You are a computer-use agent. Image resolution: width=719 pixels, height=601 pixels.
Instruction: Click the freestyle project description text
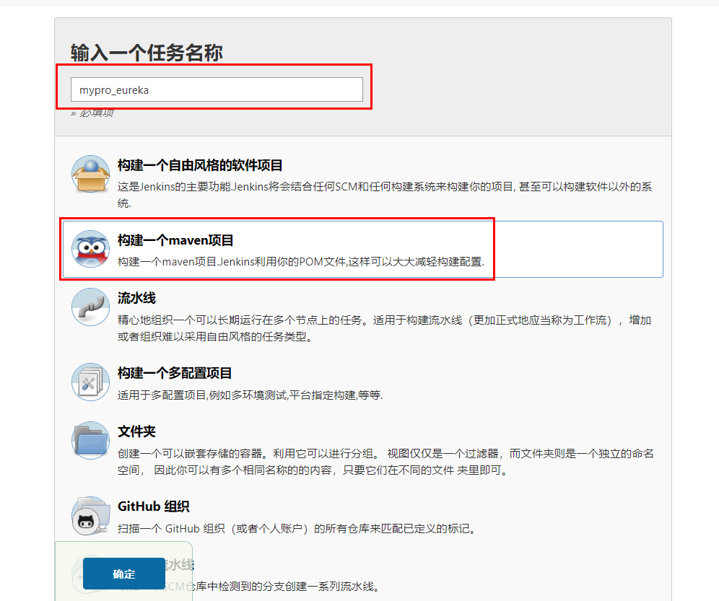385,194
